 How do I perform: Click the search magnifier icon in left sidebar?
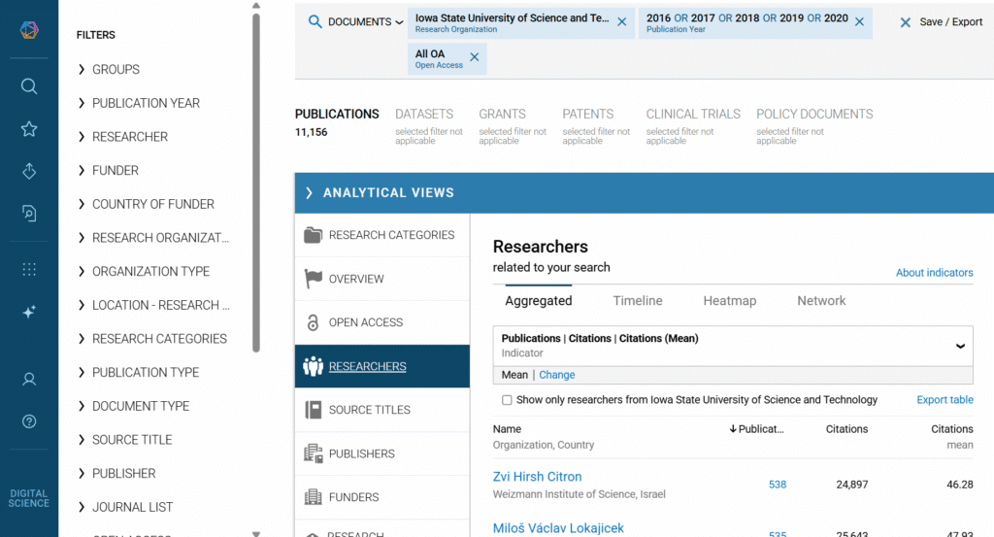click(x=29, y=86)
